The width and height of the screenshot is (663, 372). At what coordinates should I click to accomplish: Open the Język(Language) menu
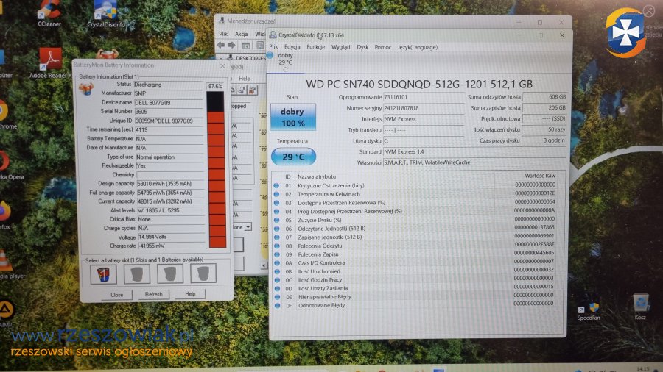(x=418, y=47)
